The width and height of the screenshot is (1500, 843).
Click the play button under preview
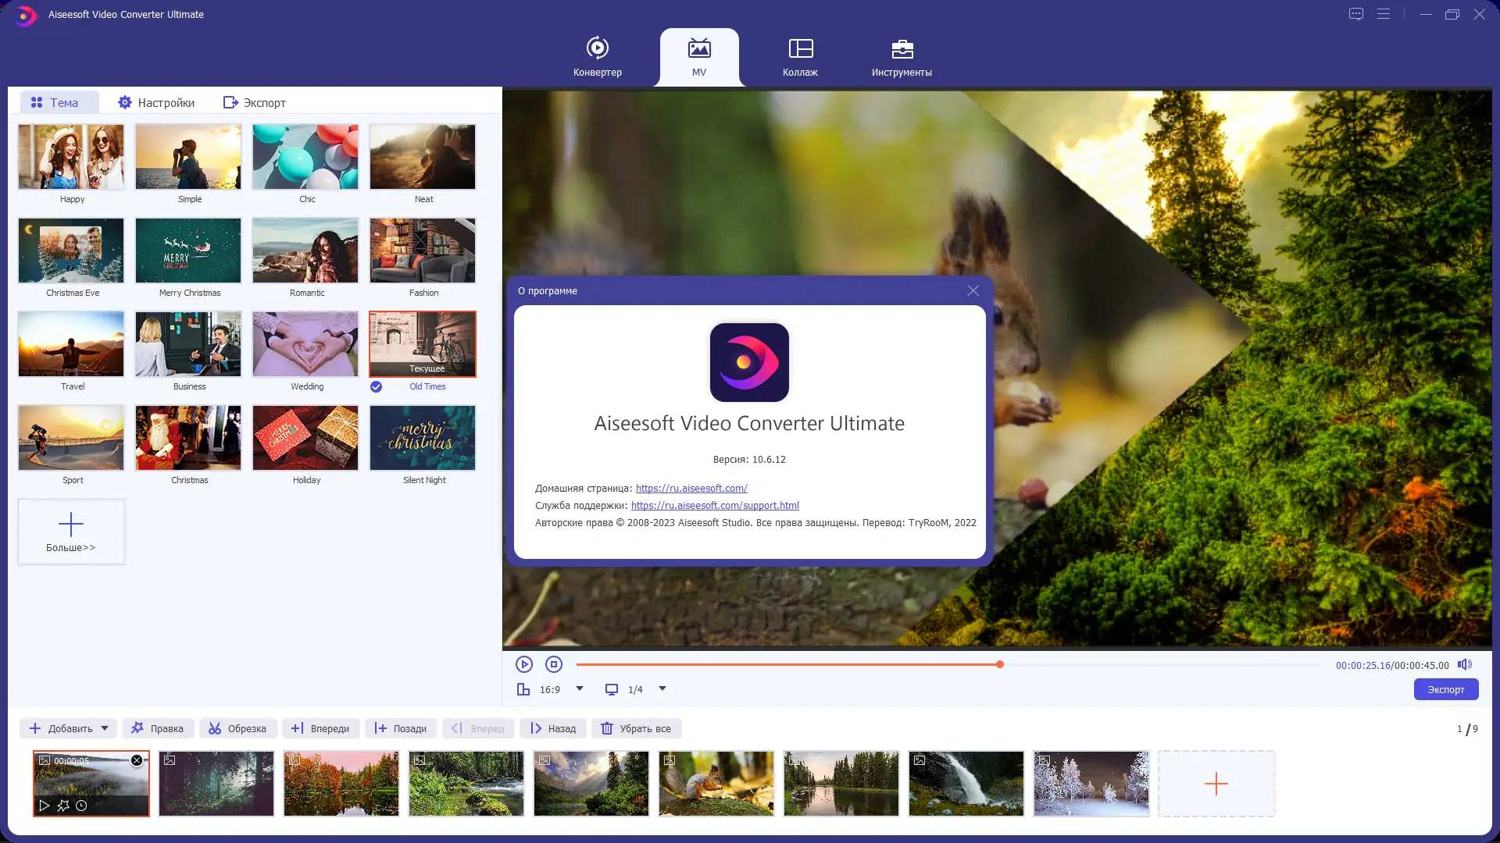pyautogui.click(x=524, y=664)
